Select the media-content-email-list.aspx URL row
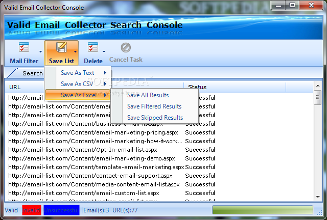327x220 pixels. tap(94, 184)
